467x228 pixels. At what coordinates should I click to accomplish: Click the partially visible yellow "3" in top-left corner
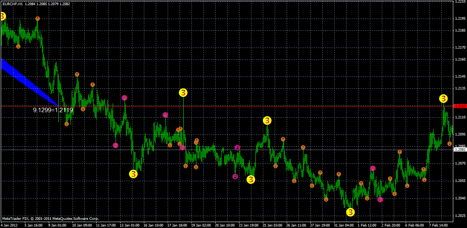point(2,16)
